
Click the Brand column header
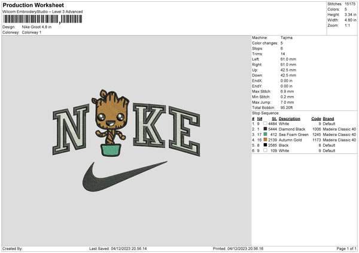(328, 119)
